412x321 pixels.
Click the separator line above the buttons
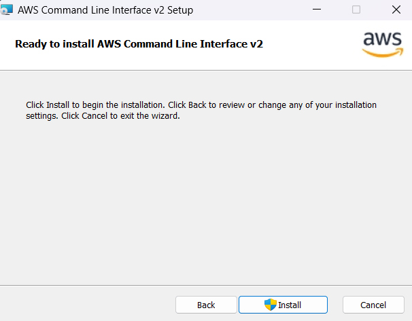coord(204,286)
